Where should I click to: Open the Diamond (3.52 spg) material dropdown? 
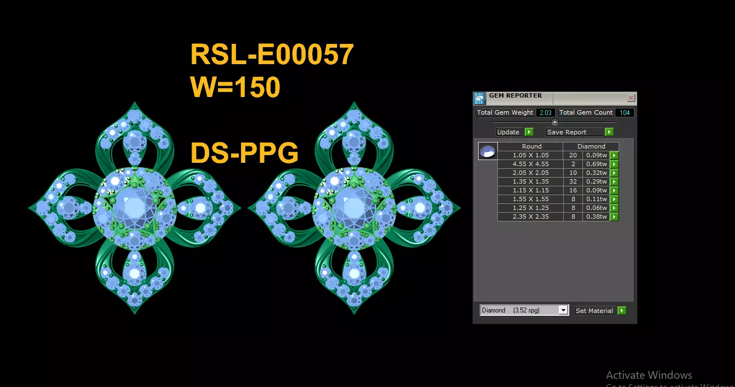coord(524,310)
